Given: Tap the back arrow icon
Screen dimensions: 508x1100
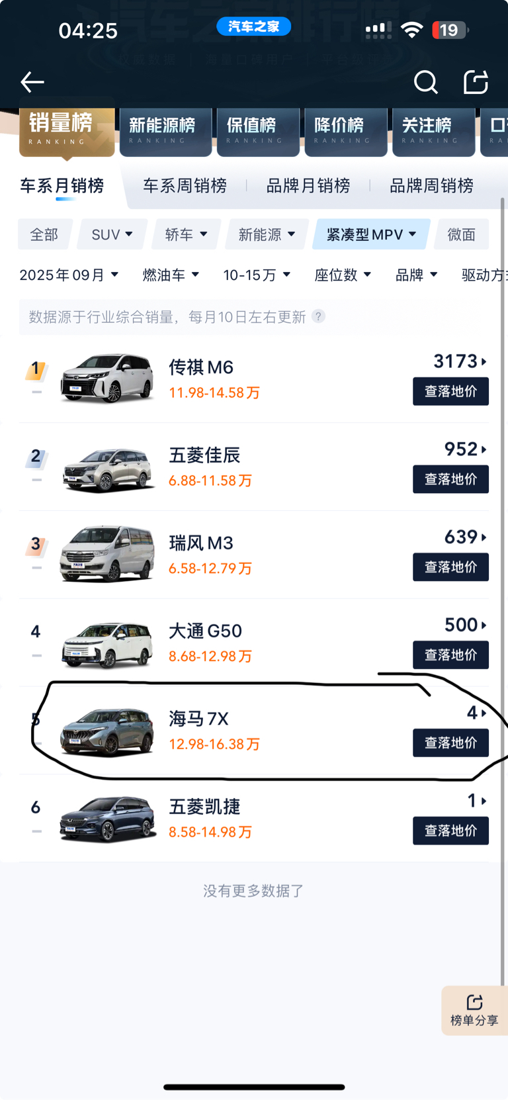Looking at the screenshot, I should point(32,82).
